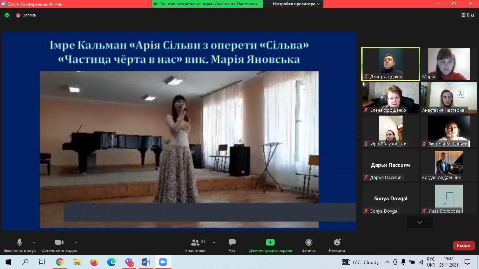479x269 pixels.
Task: Open Microsoft Word from the taskbar
Action: coord(146,262)
